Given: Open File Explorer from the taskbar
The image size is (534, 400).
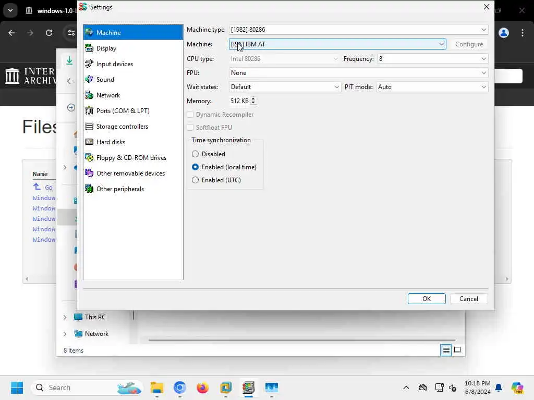Looking at the screenshot, I should [157, 387].
